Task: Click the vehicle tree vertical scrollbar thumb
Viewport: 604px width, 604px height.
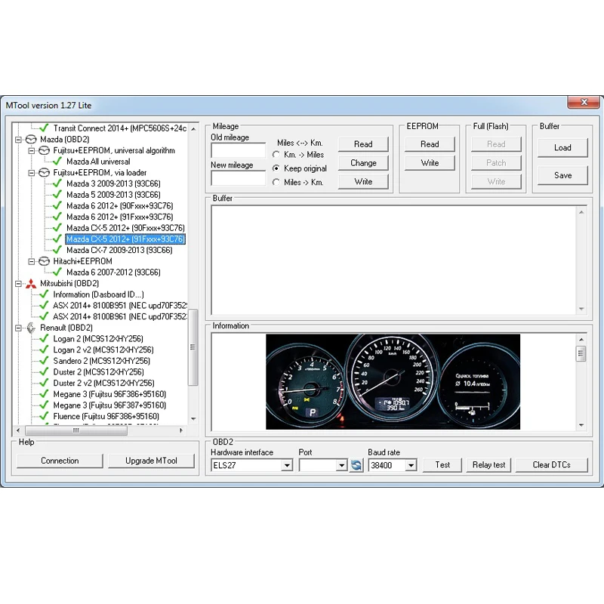Action: [x=193, y=347]
